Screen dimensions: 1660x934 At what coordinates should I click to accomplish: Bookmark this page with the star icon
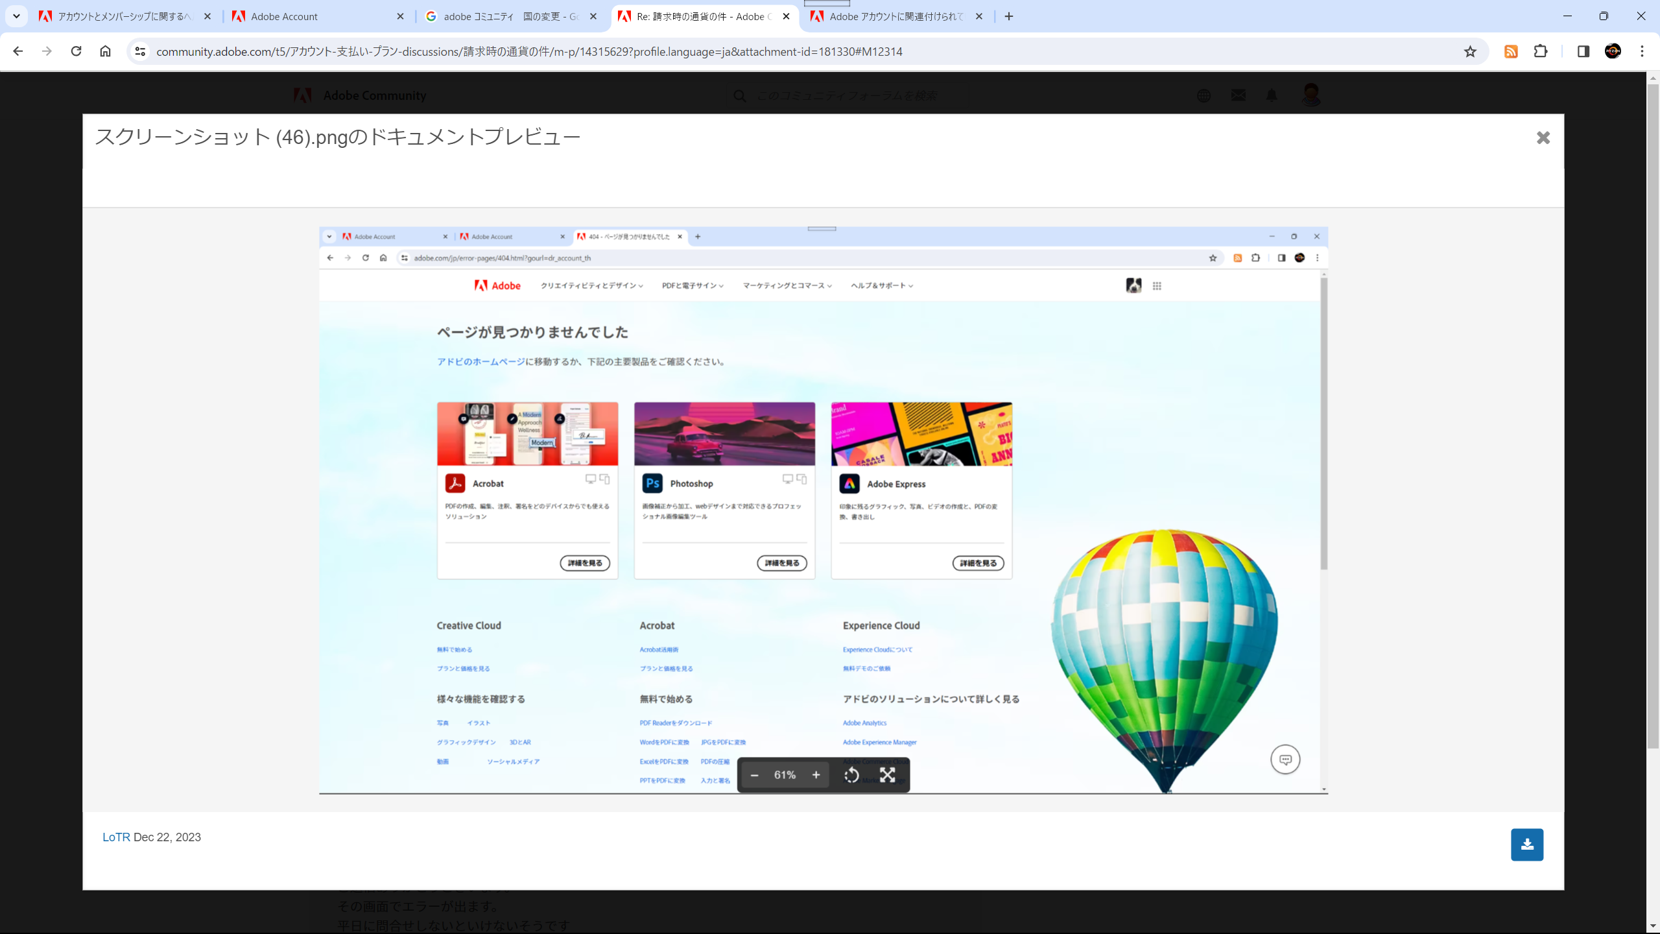coord(1470,51)
